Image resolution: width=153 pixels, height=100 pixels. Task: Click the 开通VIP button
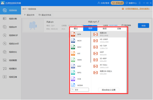(117, 3)
